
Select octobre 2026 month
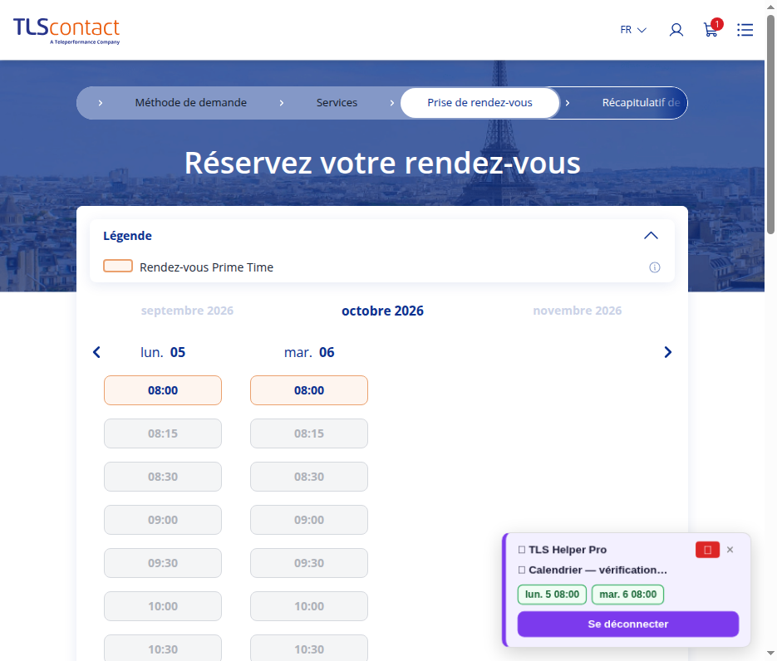[382, 311]
